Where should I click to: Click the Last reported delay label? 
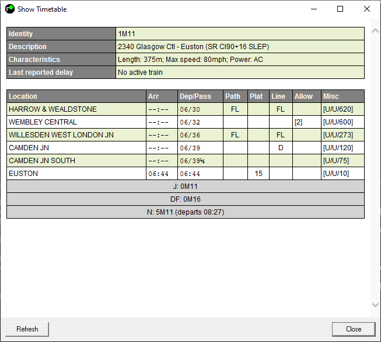[61, 72]
